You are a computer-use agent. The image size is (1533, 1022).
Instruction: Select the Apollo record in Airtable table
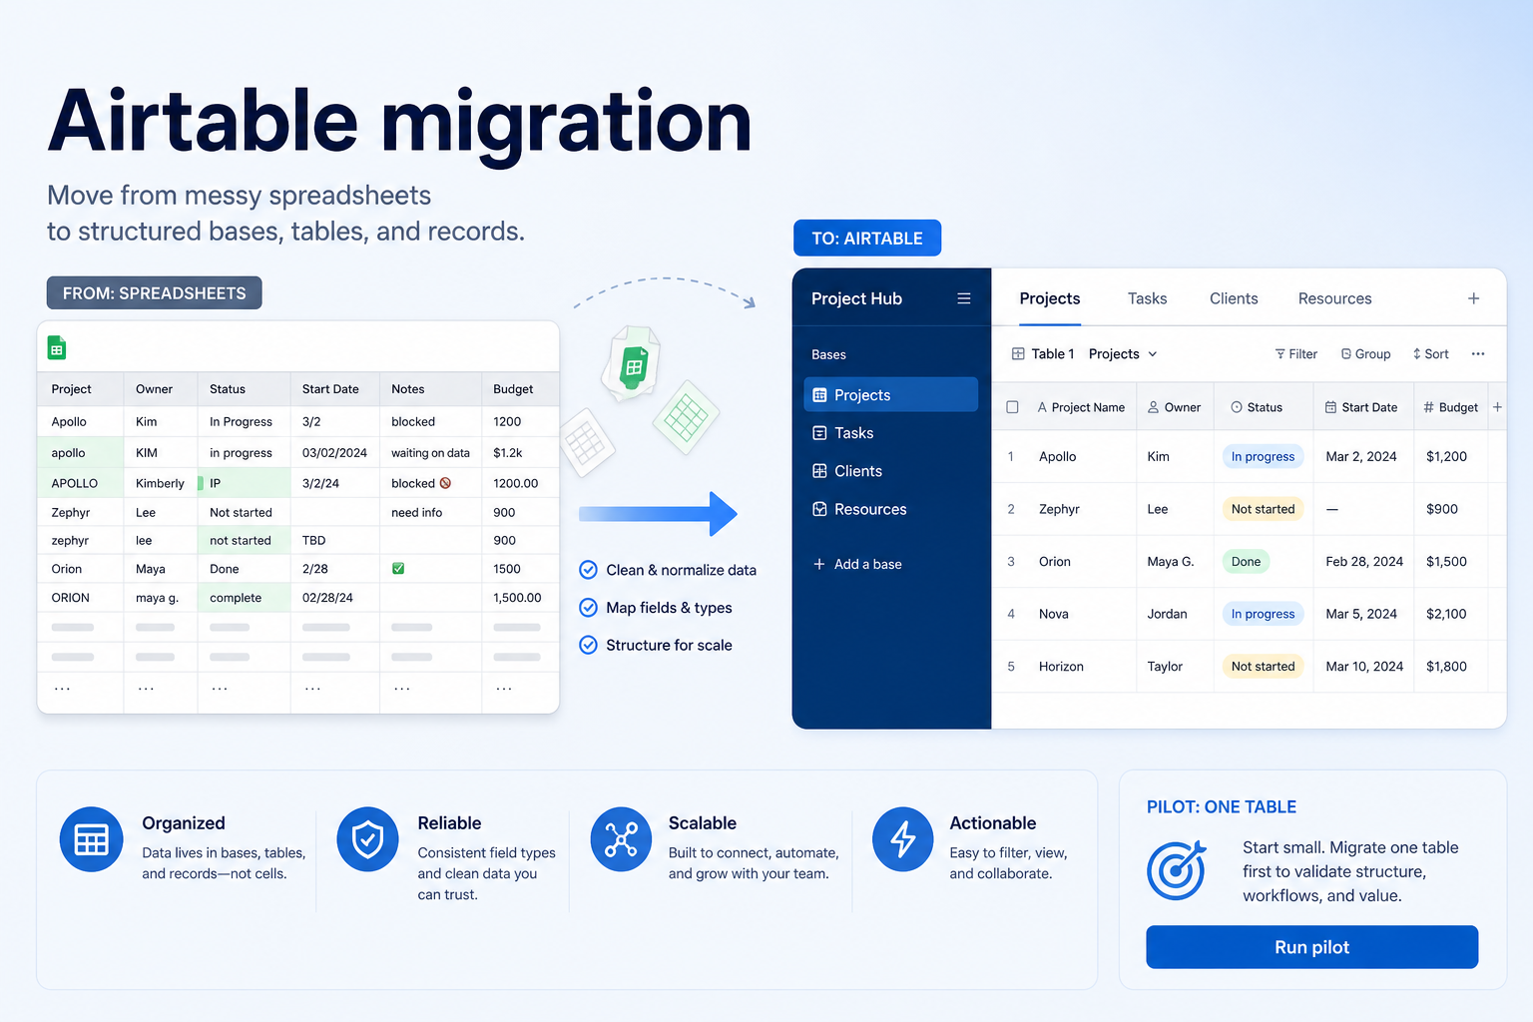(x=1249, y=456)
